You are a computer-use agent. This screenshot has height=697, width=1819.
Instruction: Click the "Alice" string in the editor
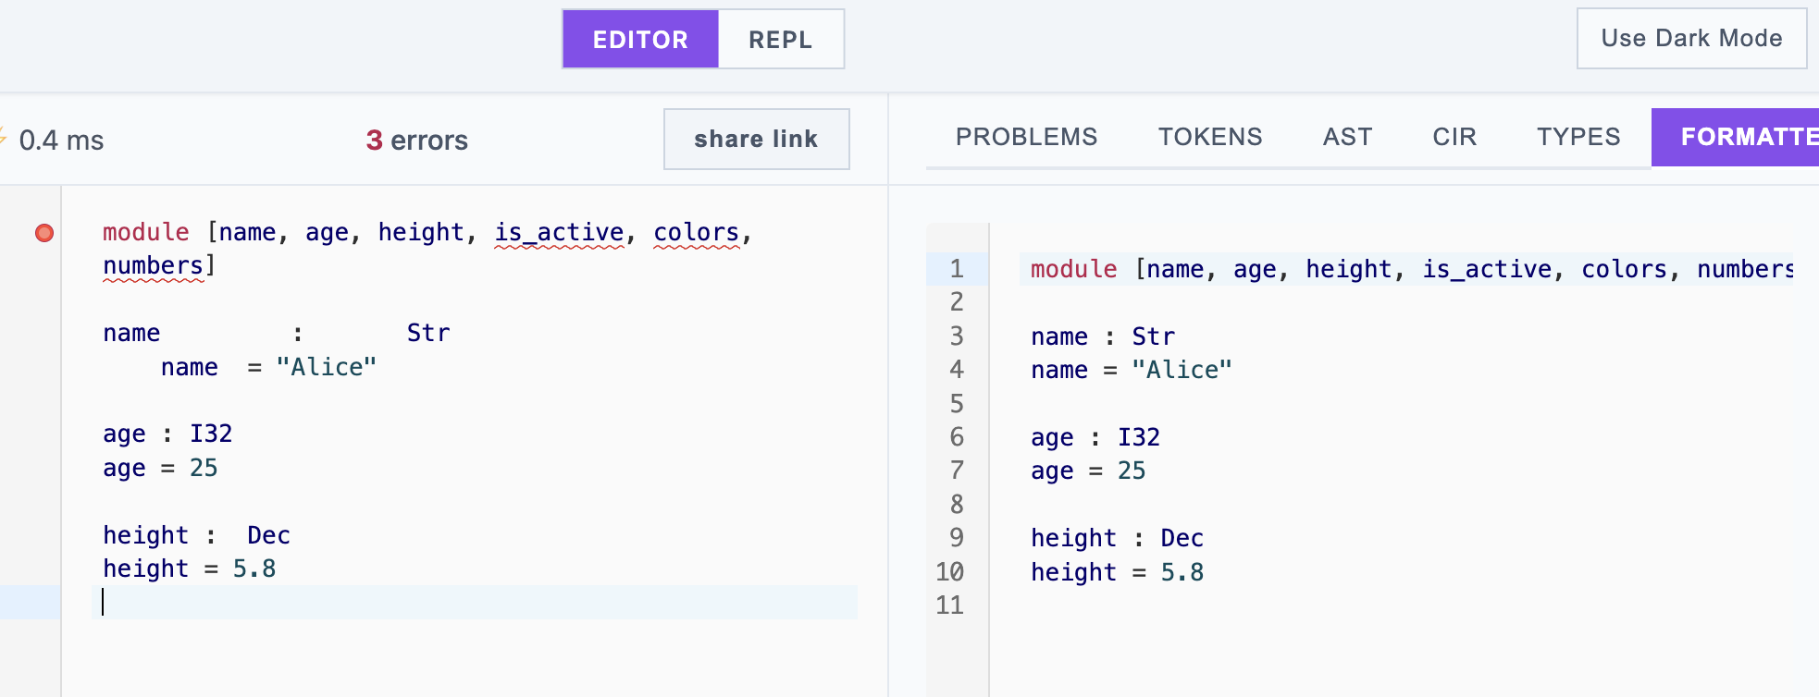(x=326, y=367)
